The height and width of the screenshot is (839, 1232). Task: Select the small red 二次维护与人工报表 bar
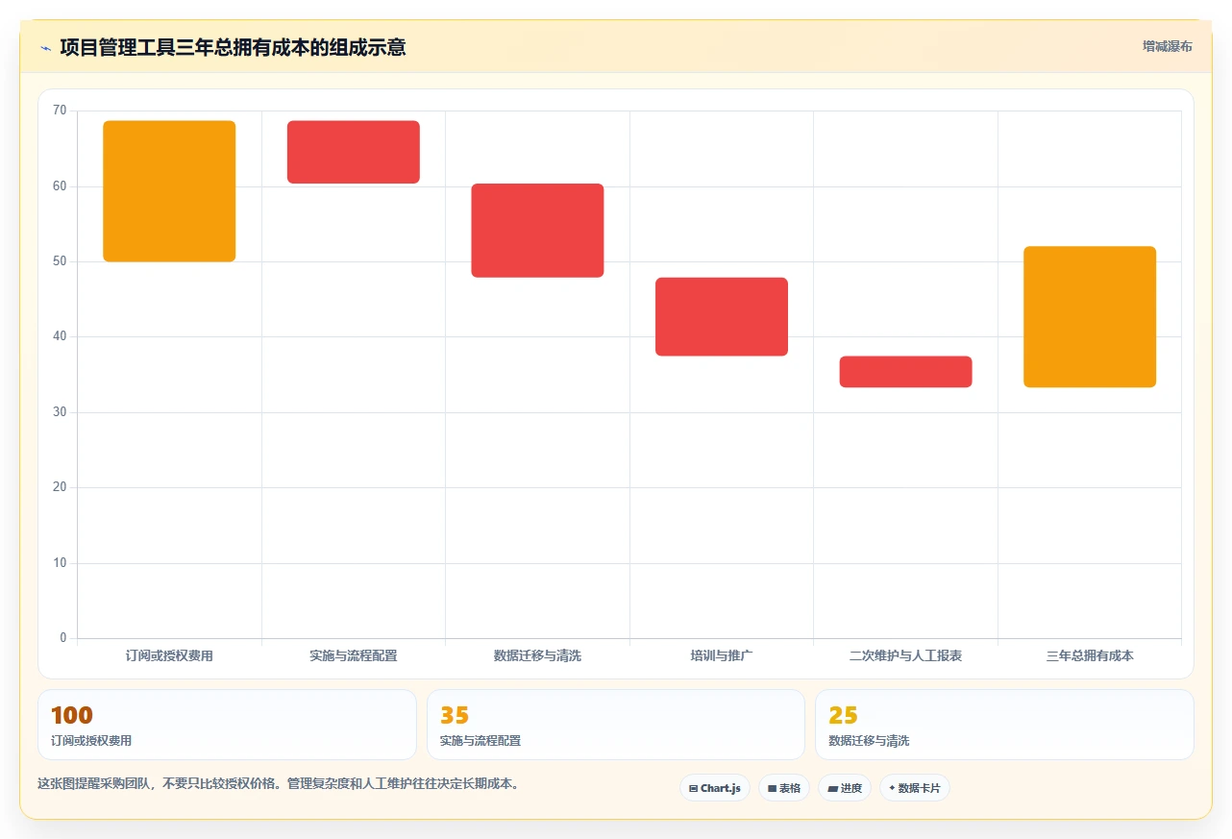(x=905, y=372)
